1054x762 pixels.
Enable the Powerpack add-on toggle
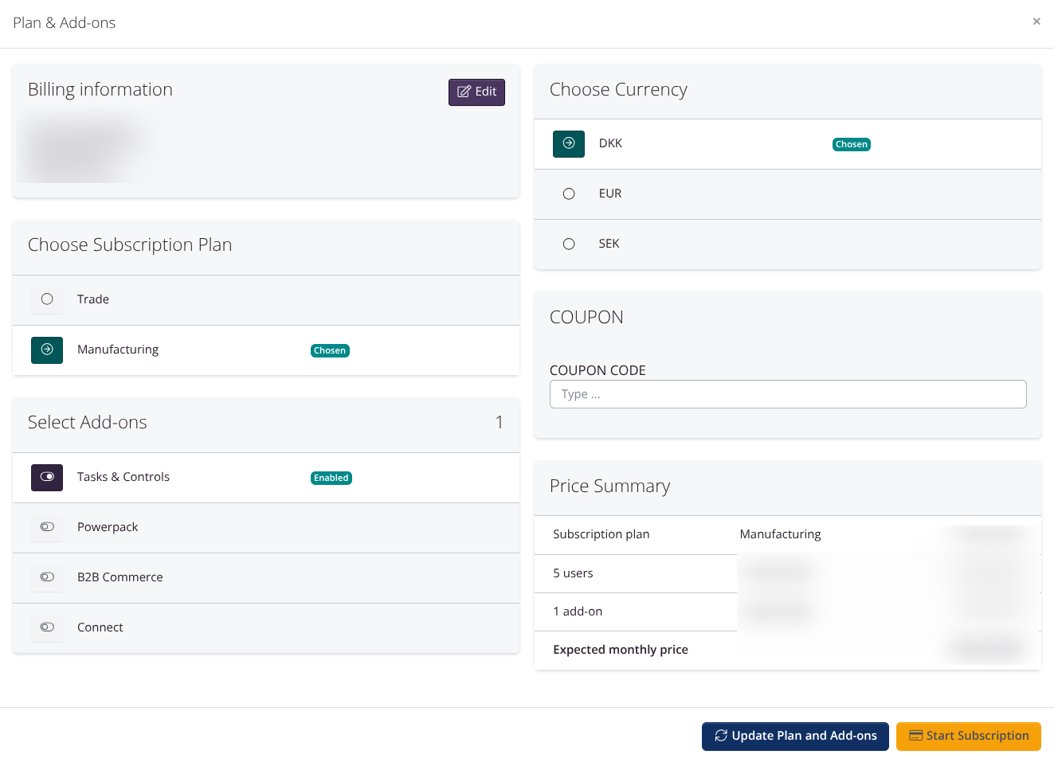[x=47, y=527]
